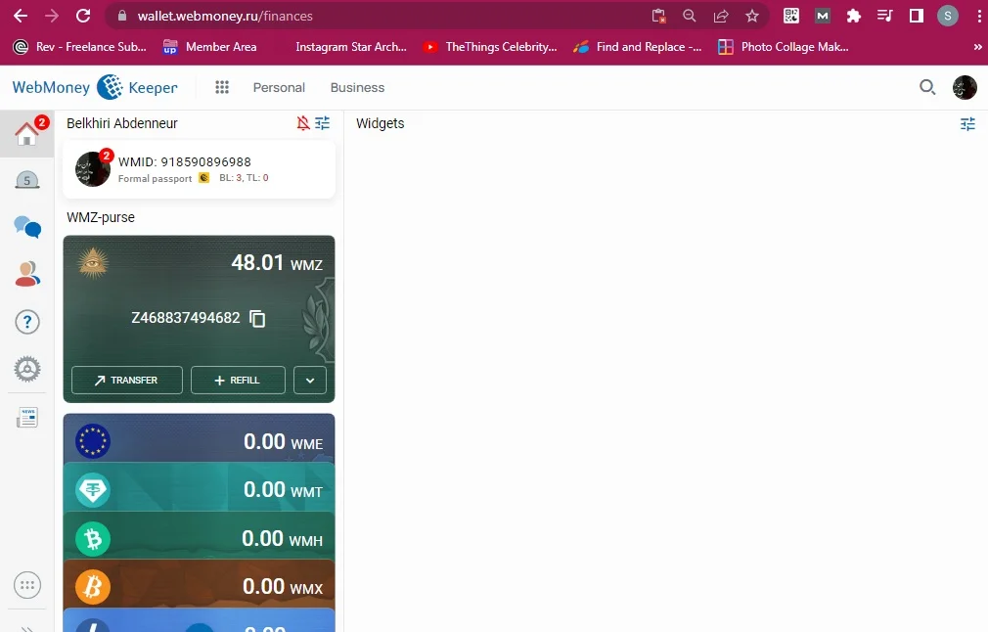The width and height of the screenshot is (988, 632).
Task: Open news icon in sidebar
Action: click(x=27, y=417)
